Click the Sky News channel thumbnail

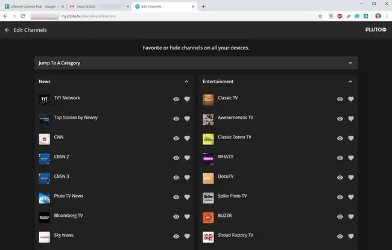44,237
